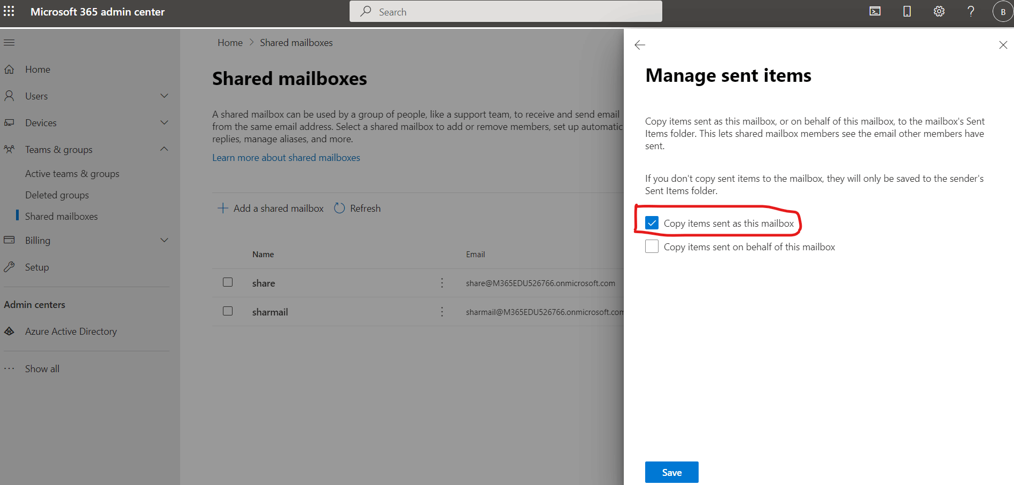This screenshot has width=1014, height=485.
Task: Expand the Billing menu chevron
Action: (x=164, y=240)
